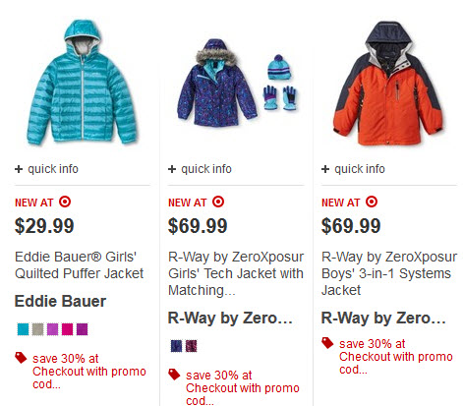Viewport: 463px width, 406px height.
Task: Select the gray color swatch
Action: coord(37,329)
